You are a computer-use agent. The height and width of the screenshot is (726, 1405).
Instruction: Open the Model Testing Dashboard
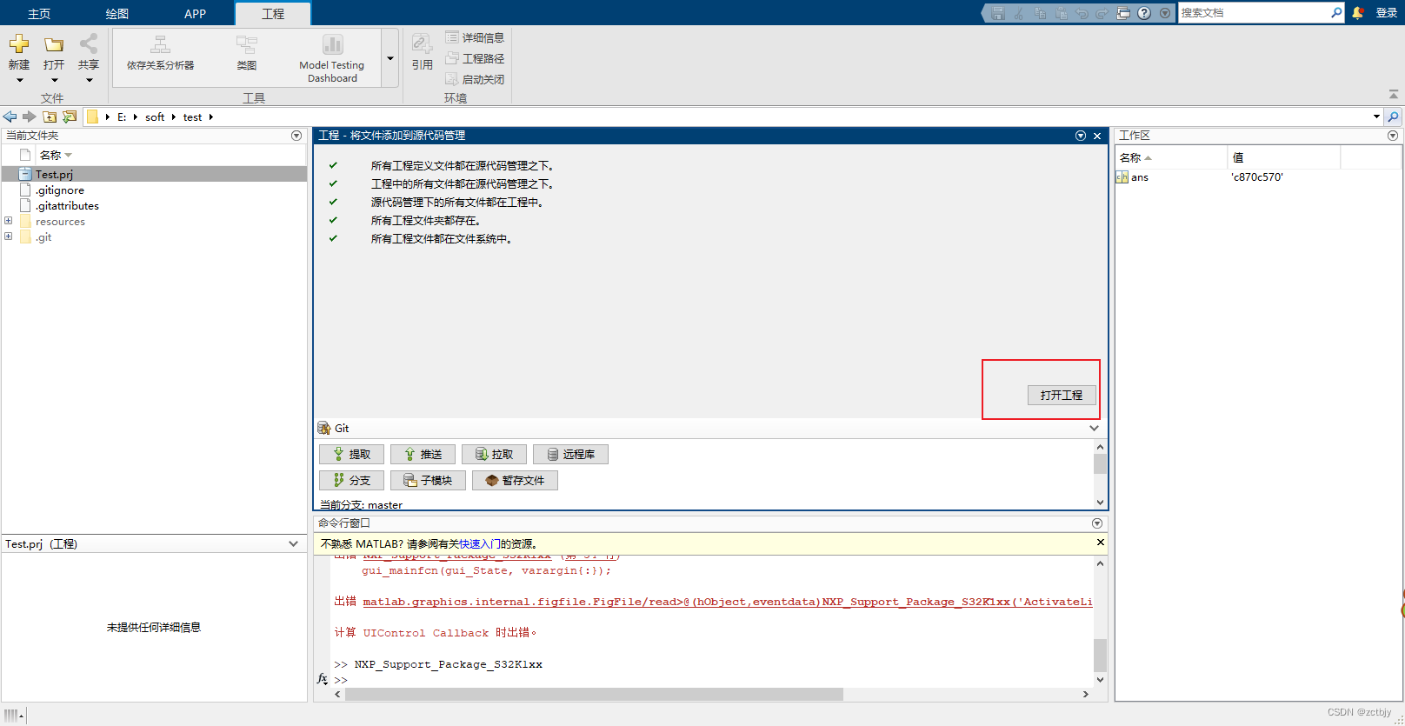pyautogui.click(x=332, y=58)
